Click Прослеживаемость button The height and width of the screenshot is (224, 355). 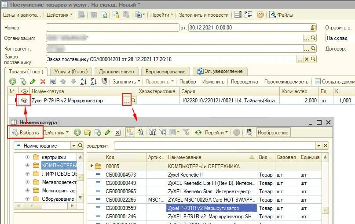[x=286, y=82]
